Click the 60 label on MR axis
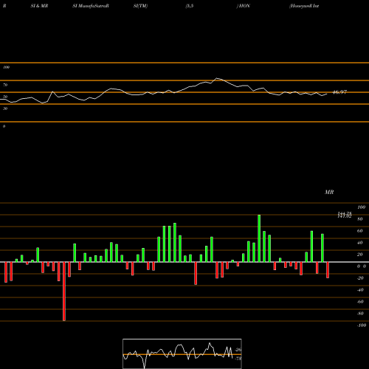 [360, 231]
